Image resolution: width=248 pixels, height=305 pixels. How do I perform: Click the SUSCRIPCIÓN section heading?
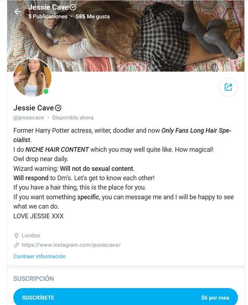[33, 278]
